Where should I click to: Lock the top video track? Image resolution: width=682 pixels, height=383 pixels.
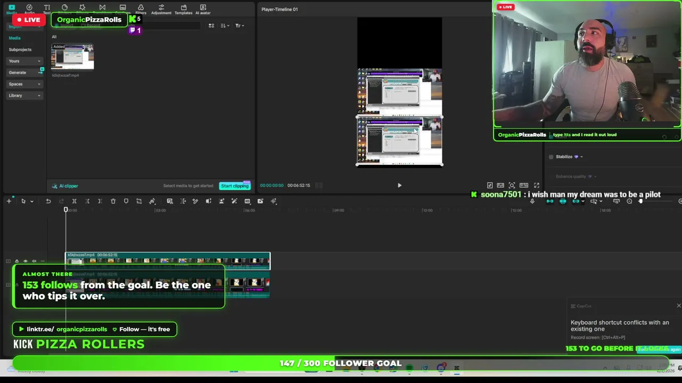(17, 261)
